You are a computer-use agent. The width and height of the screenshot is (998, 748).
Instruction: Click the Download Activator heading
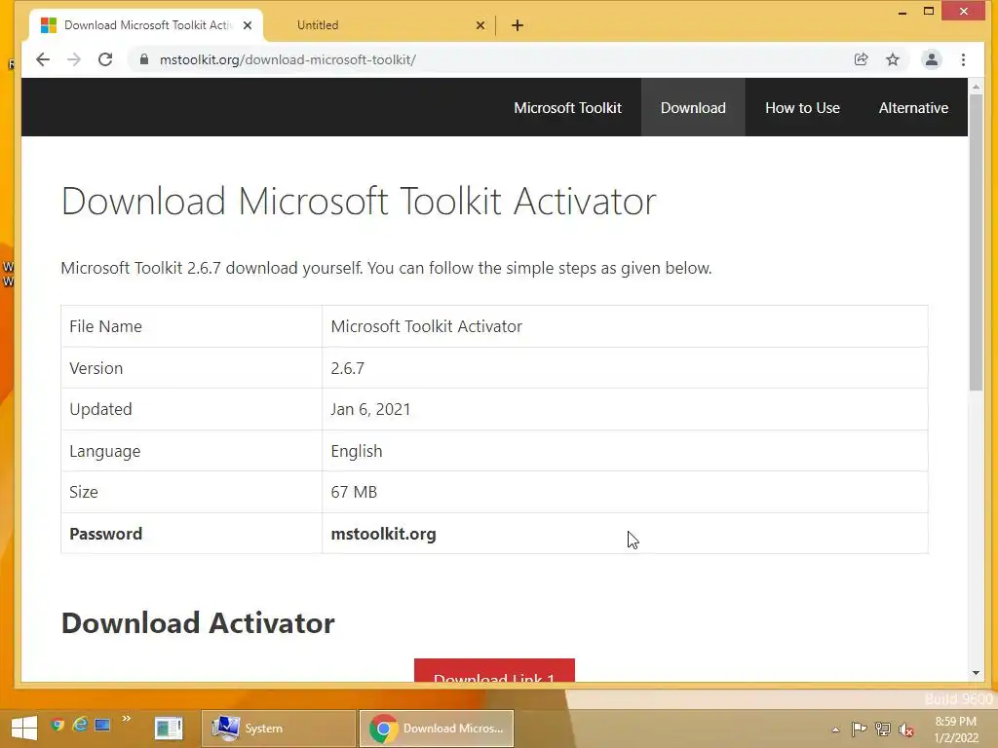pos(198,622)
